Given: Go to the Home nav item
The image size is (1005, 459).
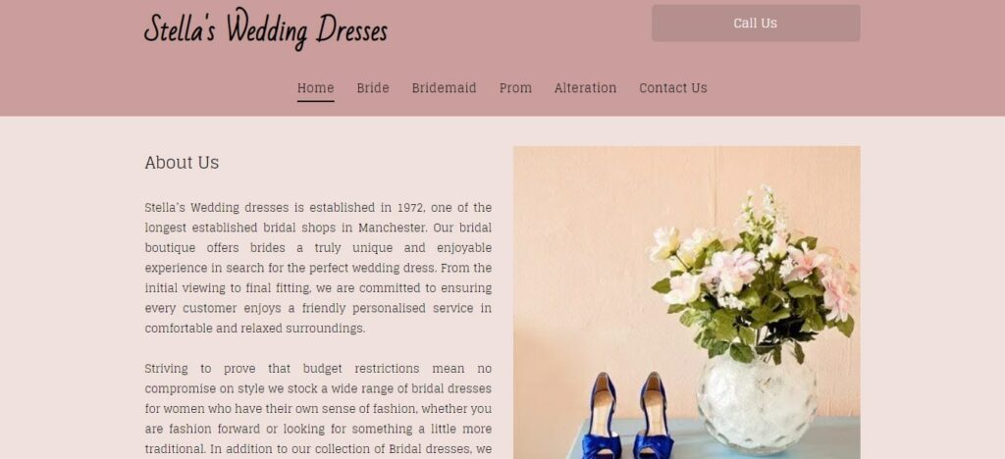Looking at the screenshot, I should pos(315,87).
